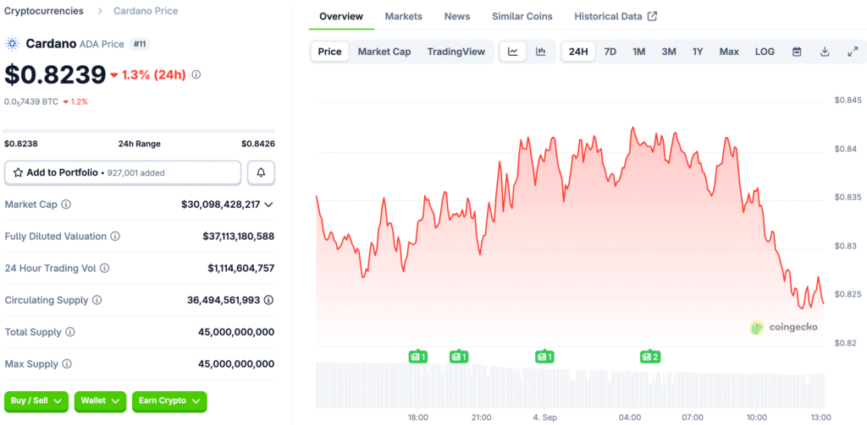Open the Buy / Sell dropdown
This screenshot has height=425, width=867.
click(x=36, y=401)
